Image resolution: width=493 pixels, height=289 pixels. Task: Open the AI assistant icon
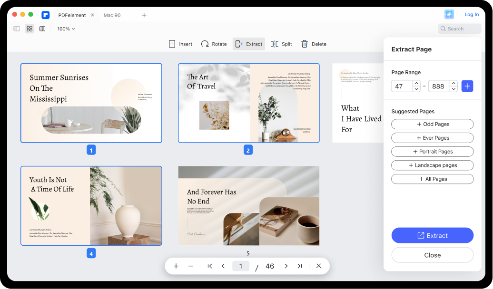click(449, 15)
